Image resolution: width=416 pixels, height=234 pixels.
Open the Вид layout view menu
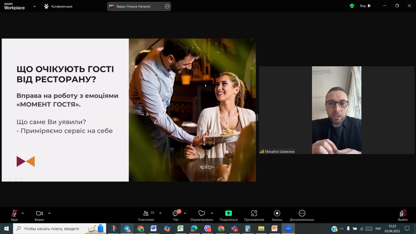(x=365, y=6)
